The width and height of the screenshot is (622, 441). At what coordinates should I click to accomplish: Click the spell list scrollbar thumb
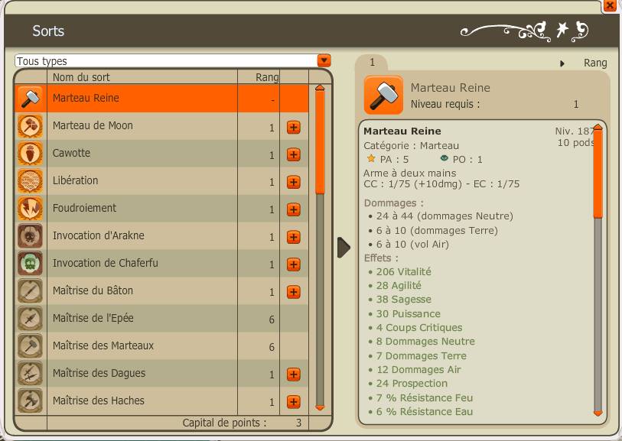click(320, 143)
